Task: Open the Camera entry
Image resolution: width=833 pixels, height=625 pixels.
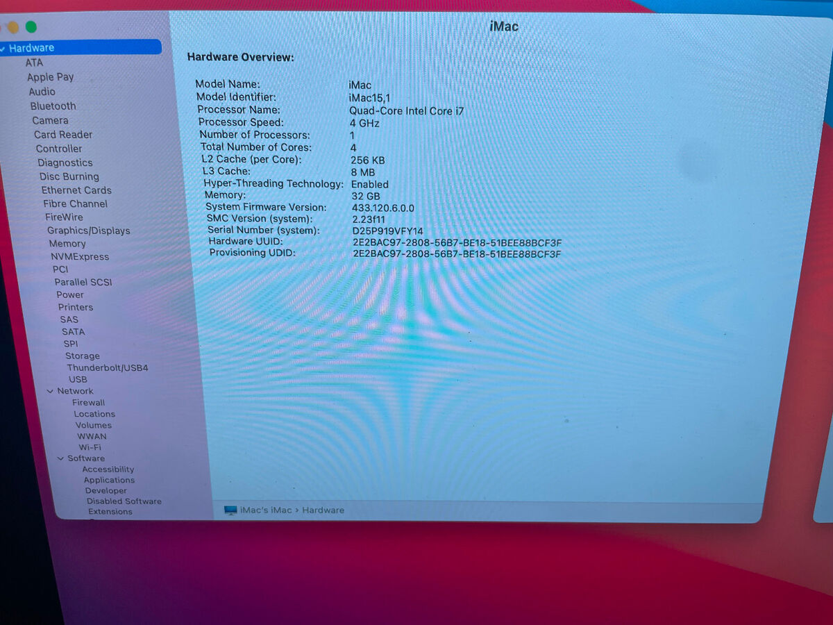Action: point(50,120)
